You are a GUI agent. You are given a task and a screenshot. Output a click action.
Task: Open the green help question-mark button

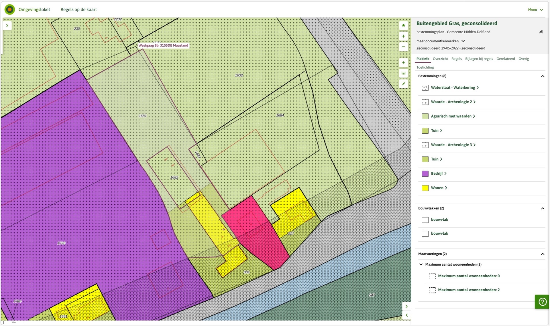(542, 302)
